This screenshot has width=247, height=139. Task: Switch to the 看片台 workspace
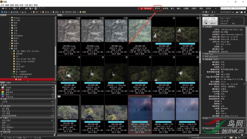[157, 9]
